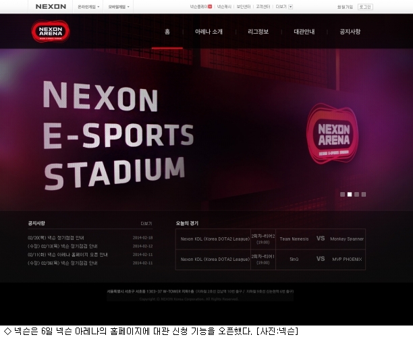Screen dimensions: 413x339
Task: Select the fourth banner slide indicator
Action: pyautogui.click(x=364, y=194)
